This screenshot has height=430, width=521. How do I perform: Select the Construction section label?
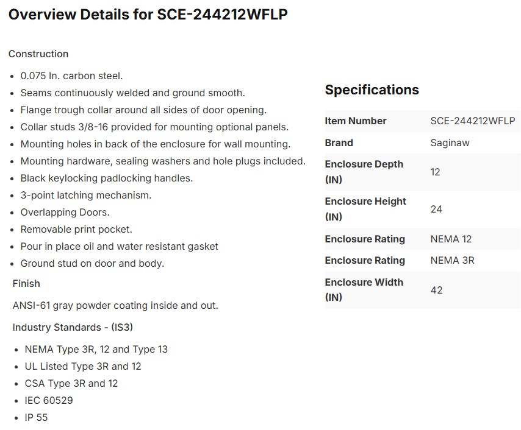[38, 54]
